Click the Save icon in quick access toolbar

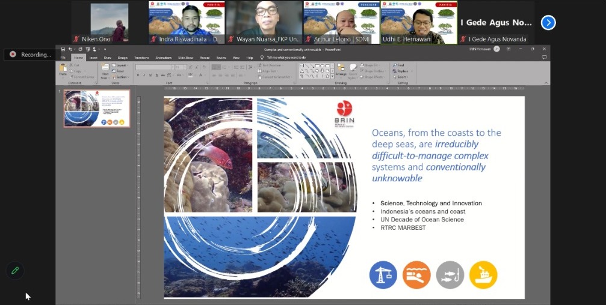click(x=63, y=49)
